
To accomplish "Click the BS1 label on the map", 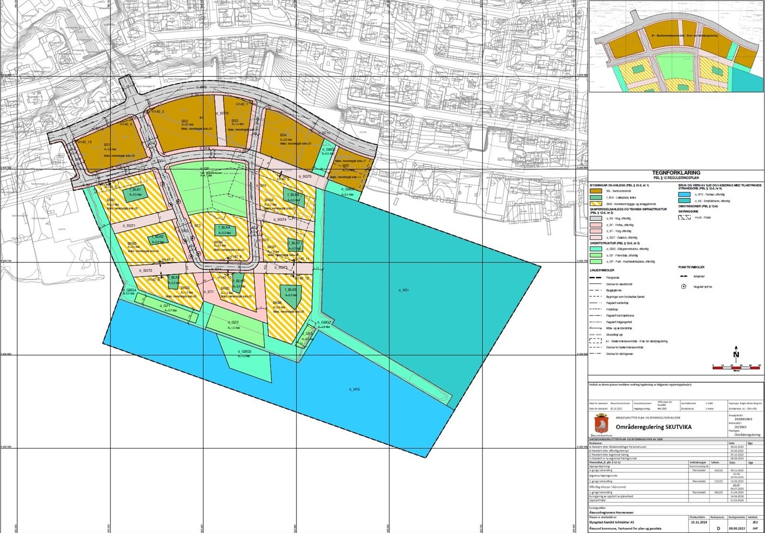I will tap(107, 144).
